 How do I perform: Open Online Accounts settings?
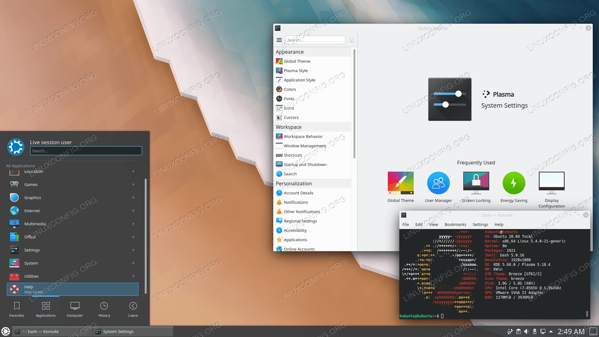[x=312, y=248]
